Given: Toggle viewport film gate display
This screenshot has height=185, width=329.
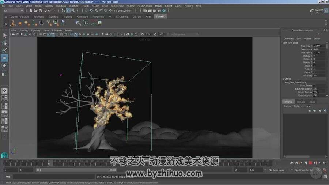Looking at the screenshot, I should [x=45, y=34].
